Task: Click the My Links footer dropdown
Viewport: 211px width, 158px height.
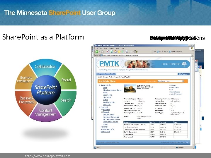Action: coord(181,142)
